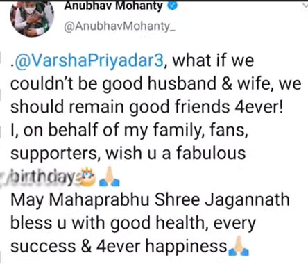Click the blue verified badge icon
This screenshot has width=308, height=278.
(x=172, y=6)
